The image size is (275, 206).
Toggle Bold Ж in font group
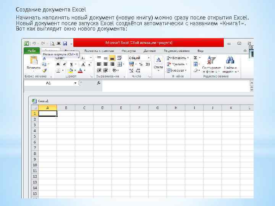[x=58, y=64]
